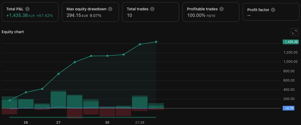Viewport: 301px width, 125px height.
Task: Select the first equity curve data point
Action: coord(9,100)
